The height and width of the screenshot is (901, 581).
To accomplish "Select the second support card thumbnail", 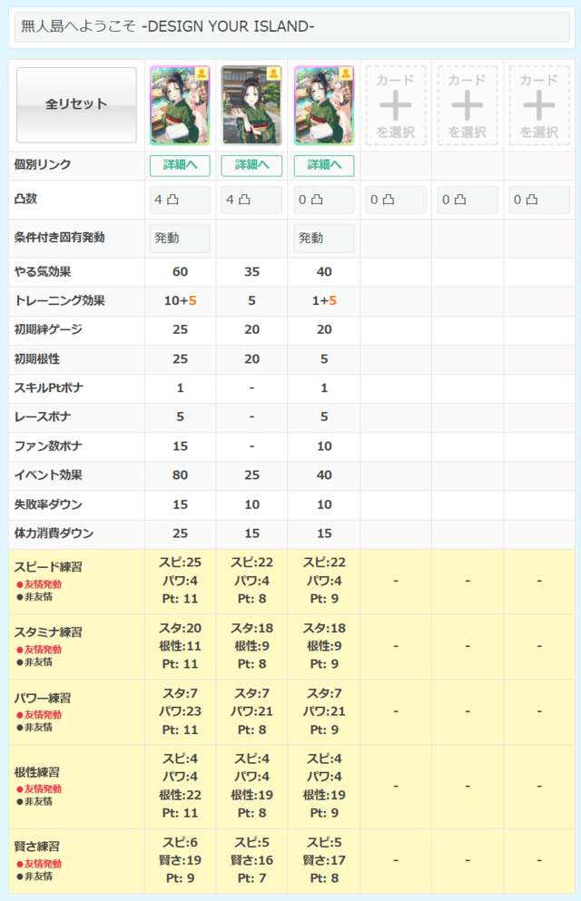I will 251,105.
